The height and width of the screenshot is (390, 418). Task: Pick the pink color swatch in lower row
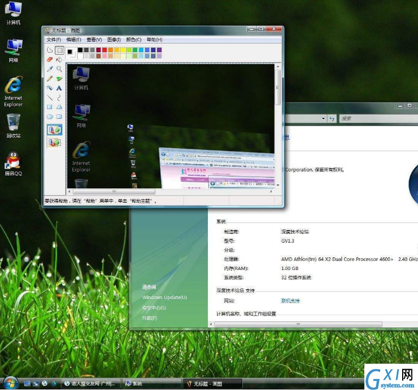[x=104, y=56]
